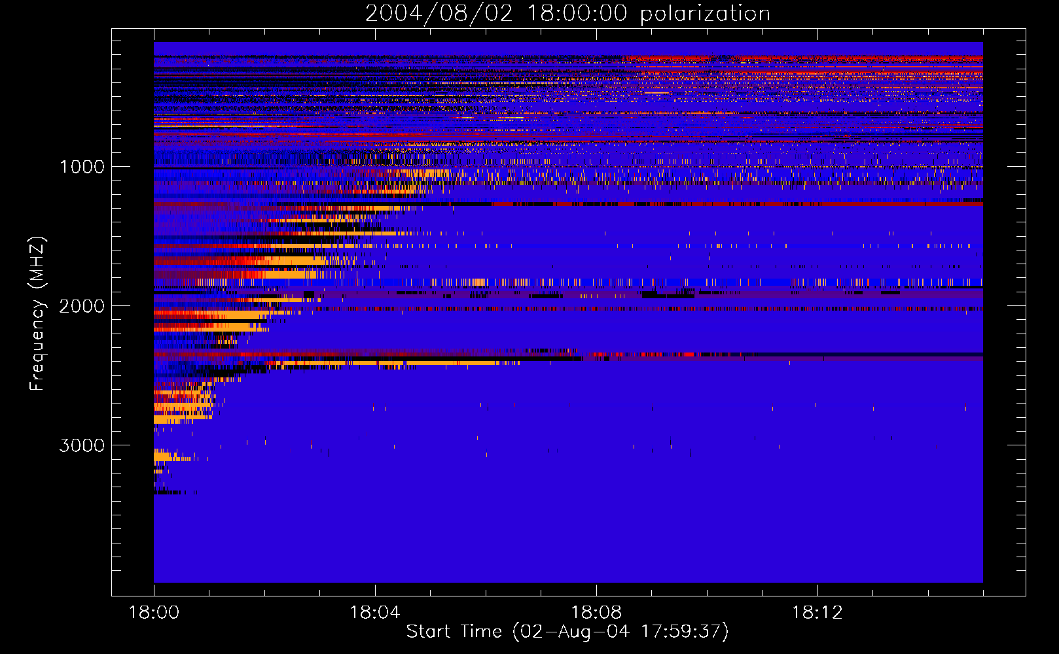This screenshot has width=1059, height=654.
Task: Click the 3000 frequency tick label
Action: click(82, 445)
